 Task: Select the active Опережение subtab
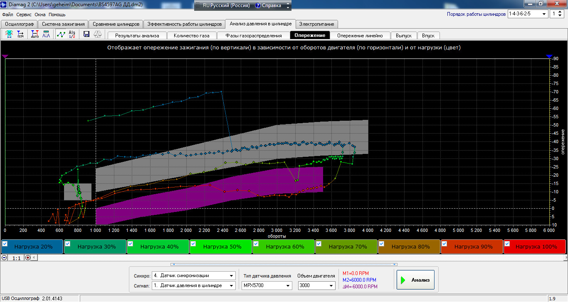pos(310,35)
